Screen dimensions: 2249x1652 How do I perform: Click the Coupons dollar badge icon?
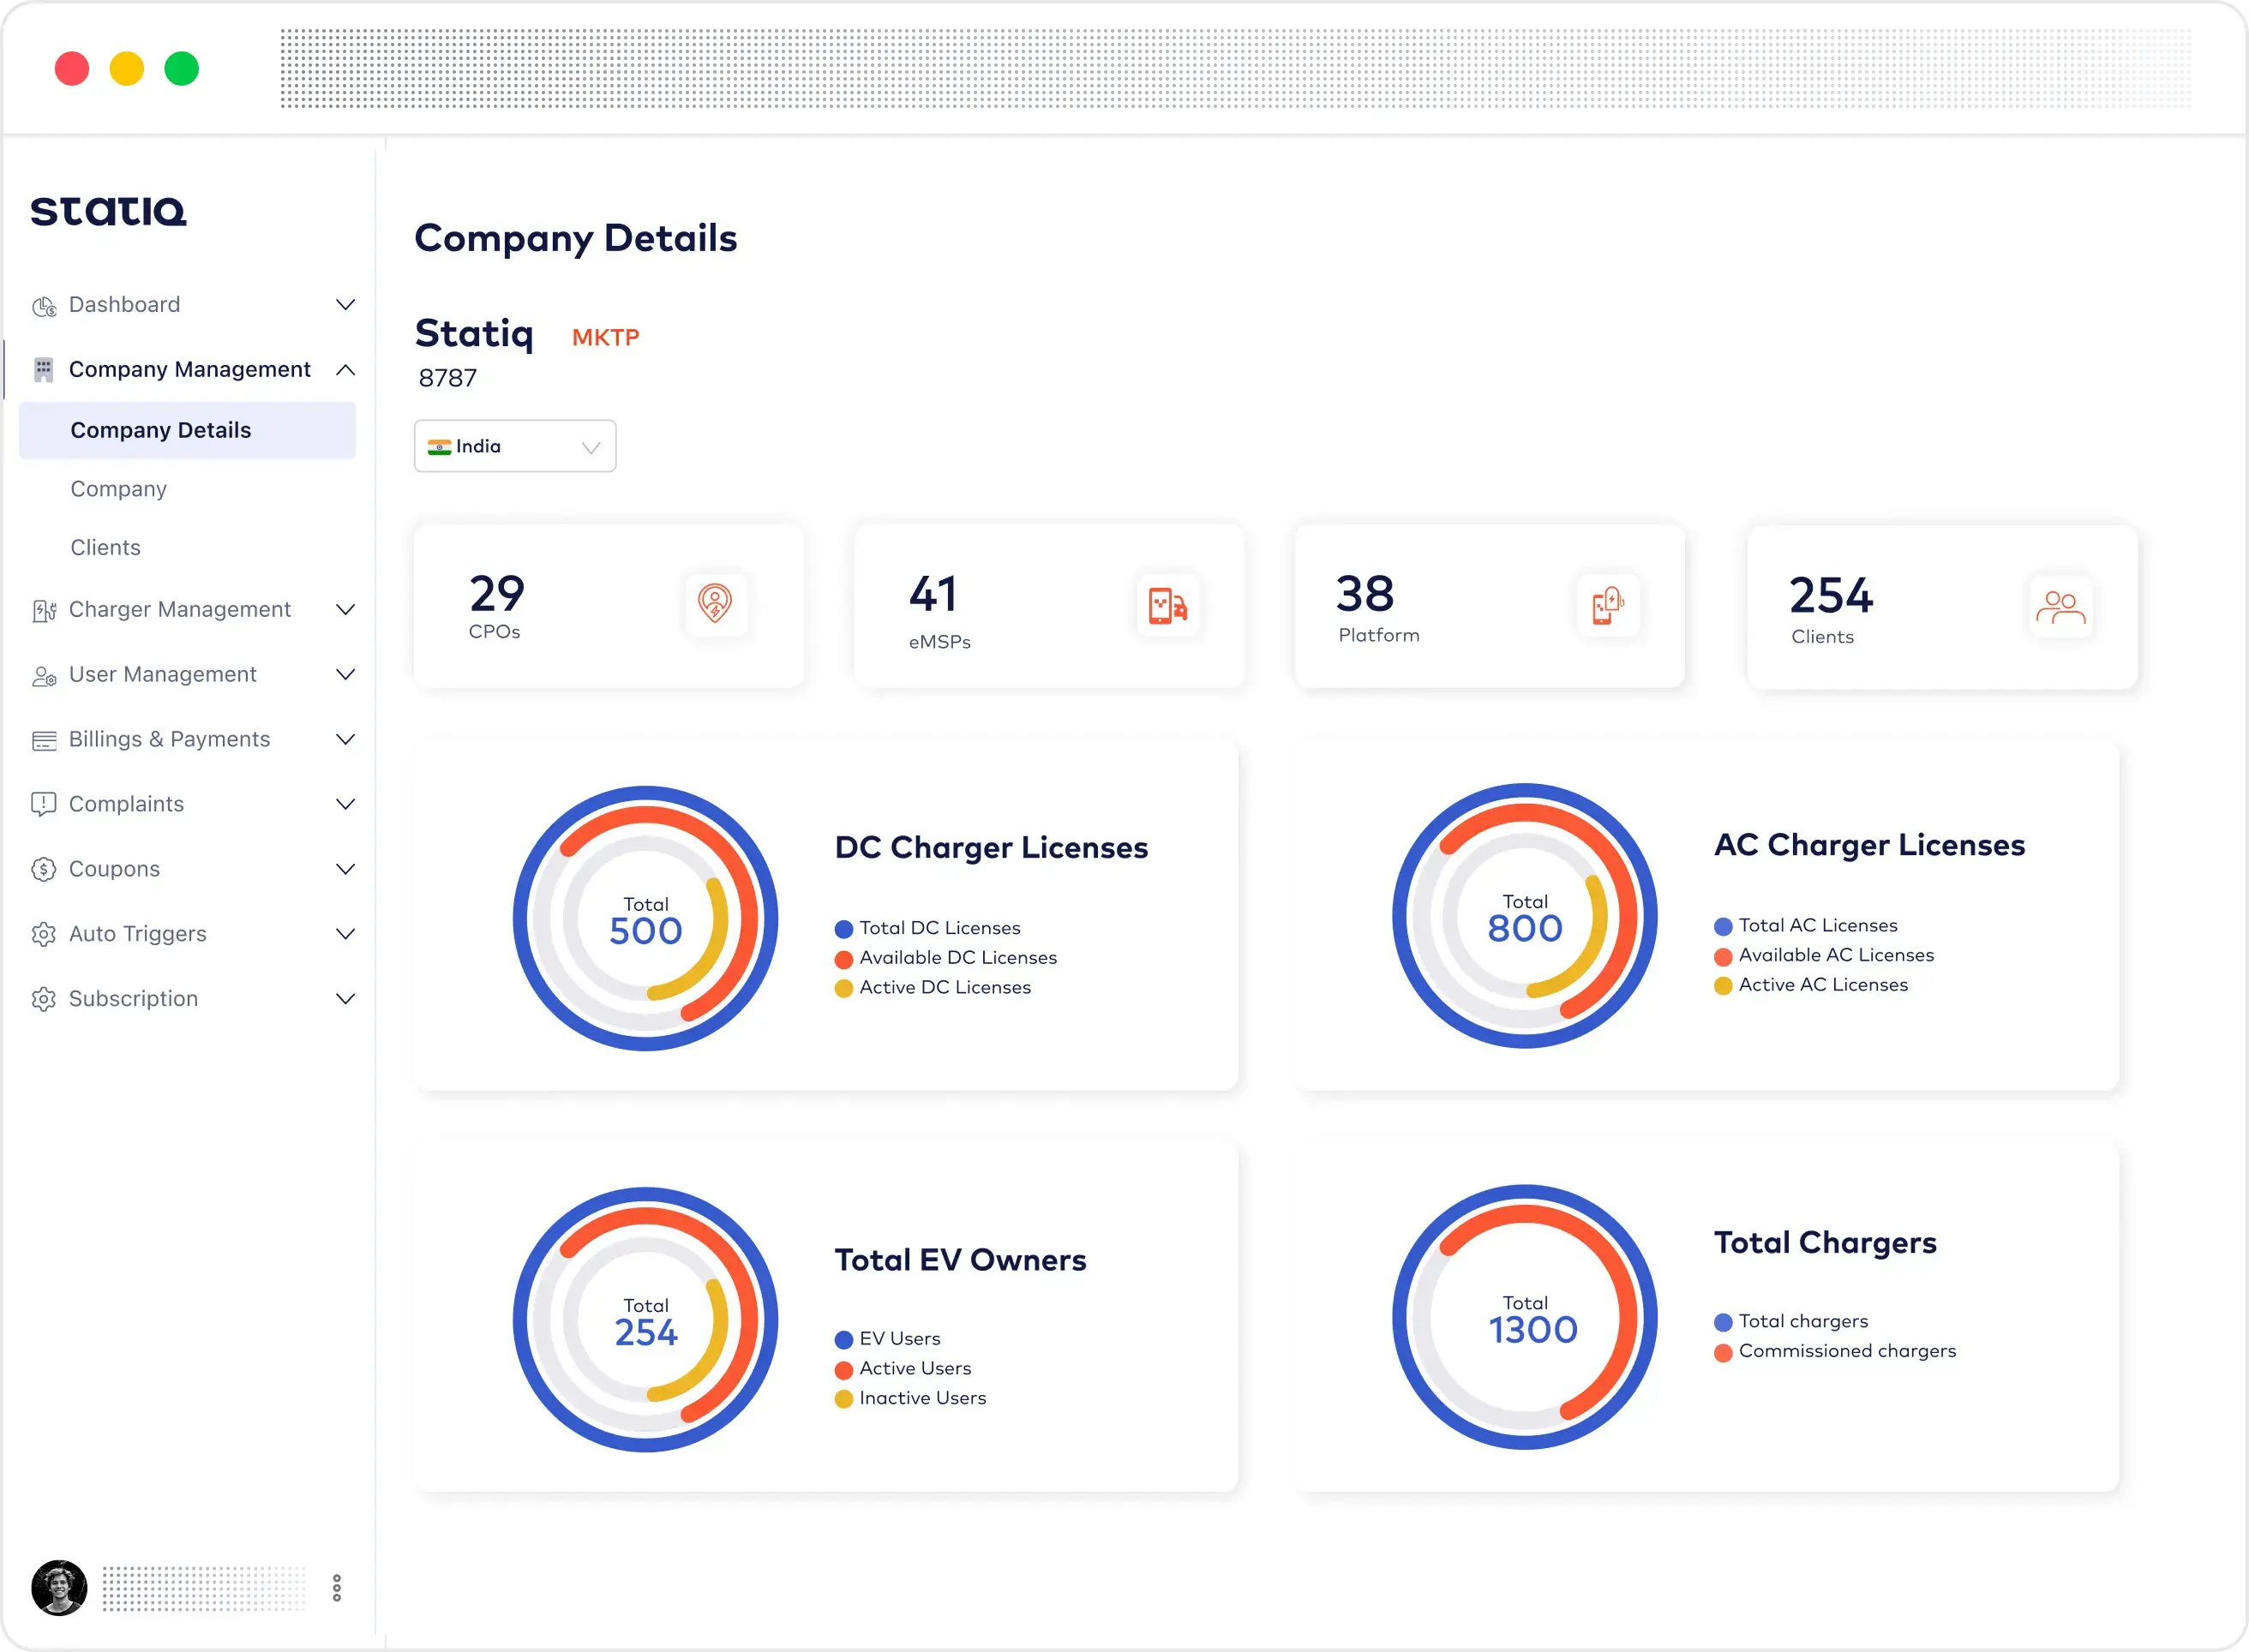pos(44,870)
